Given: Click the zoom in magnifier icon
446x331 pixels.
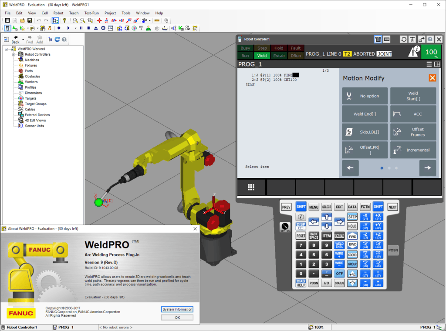Looking at the screenshot, I should tap(75, 20).
